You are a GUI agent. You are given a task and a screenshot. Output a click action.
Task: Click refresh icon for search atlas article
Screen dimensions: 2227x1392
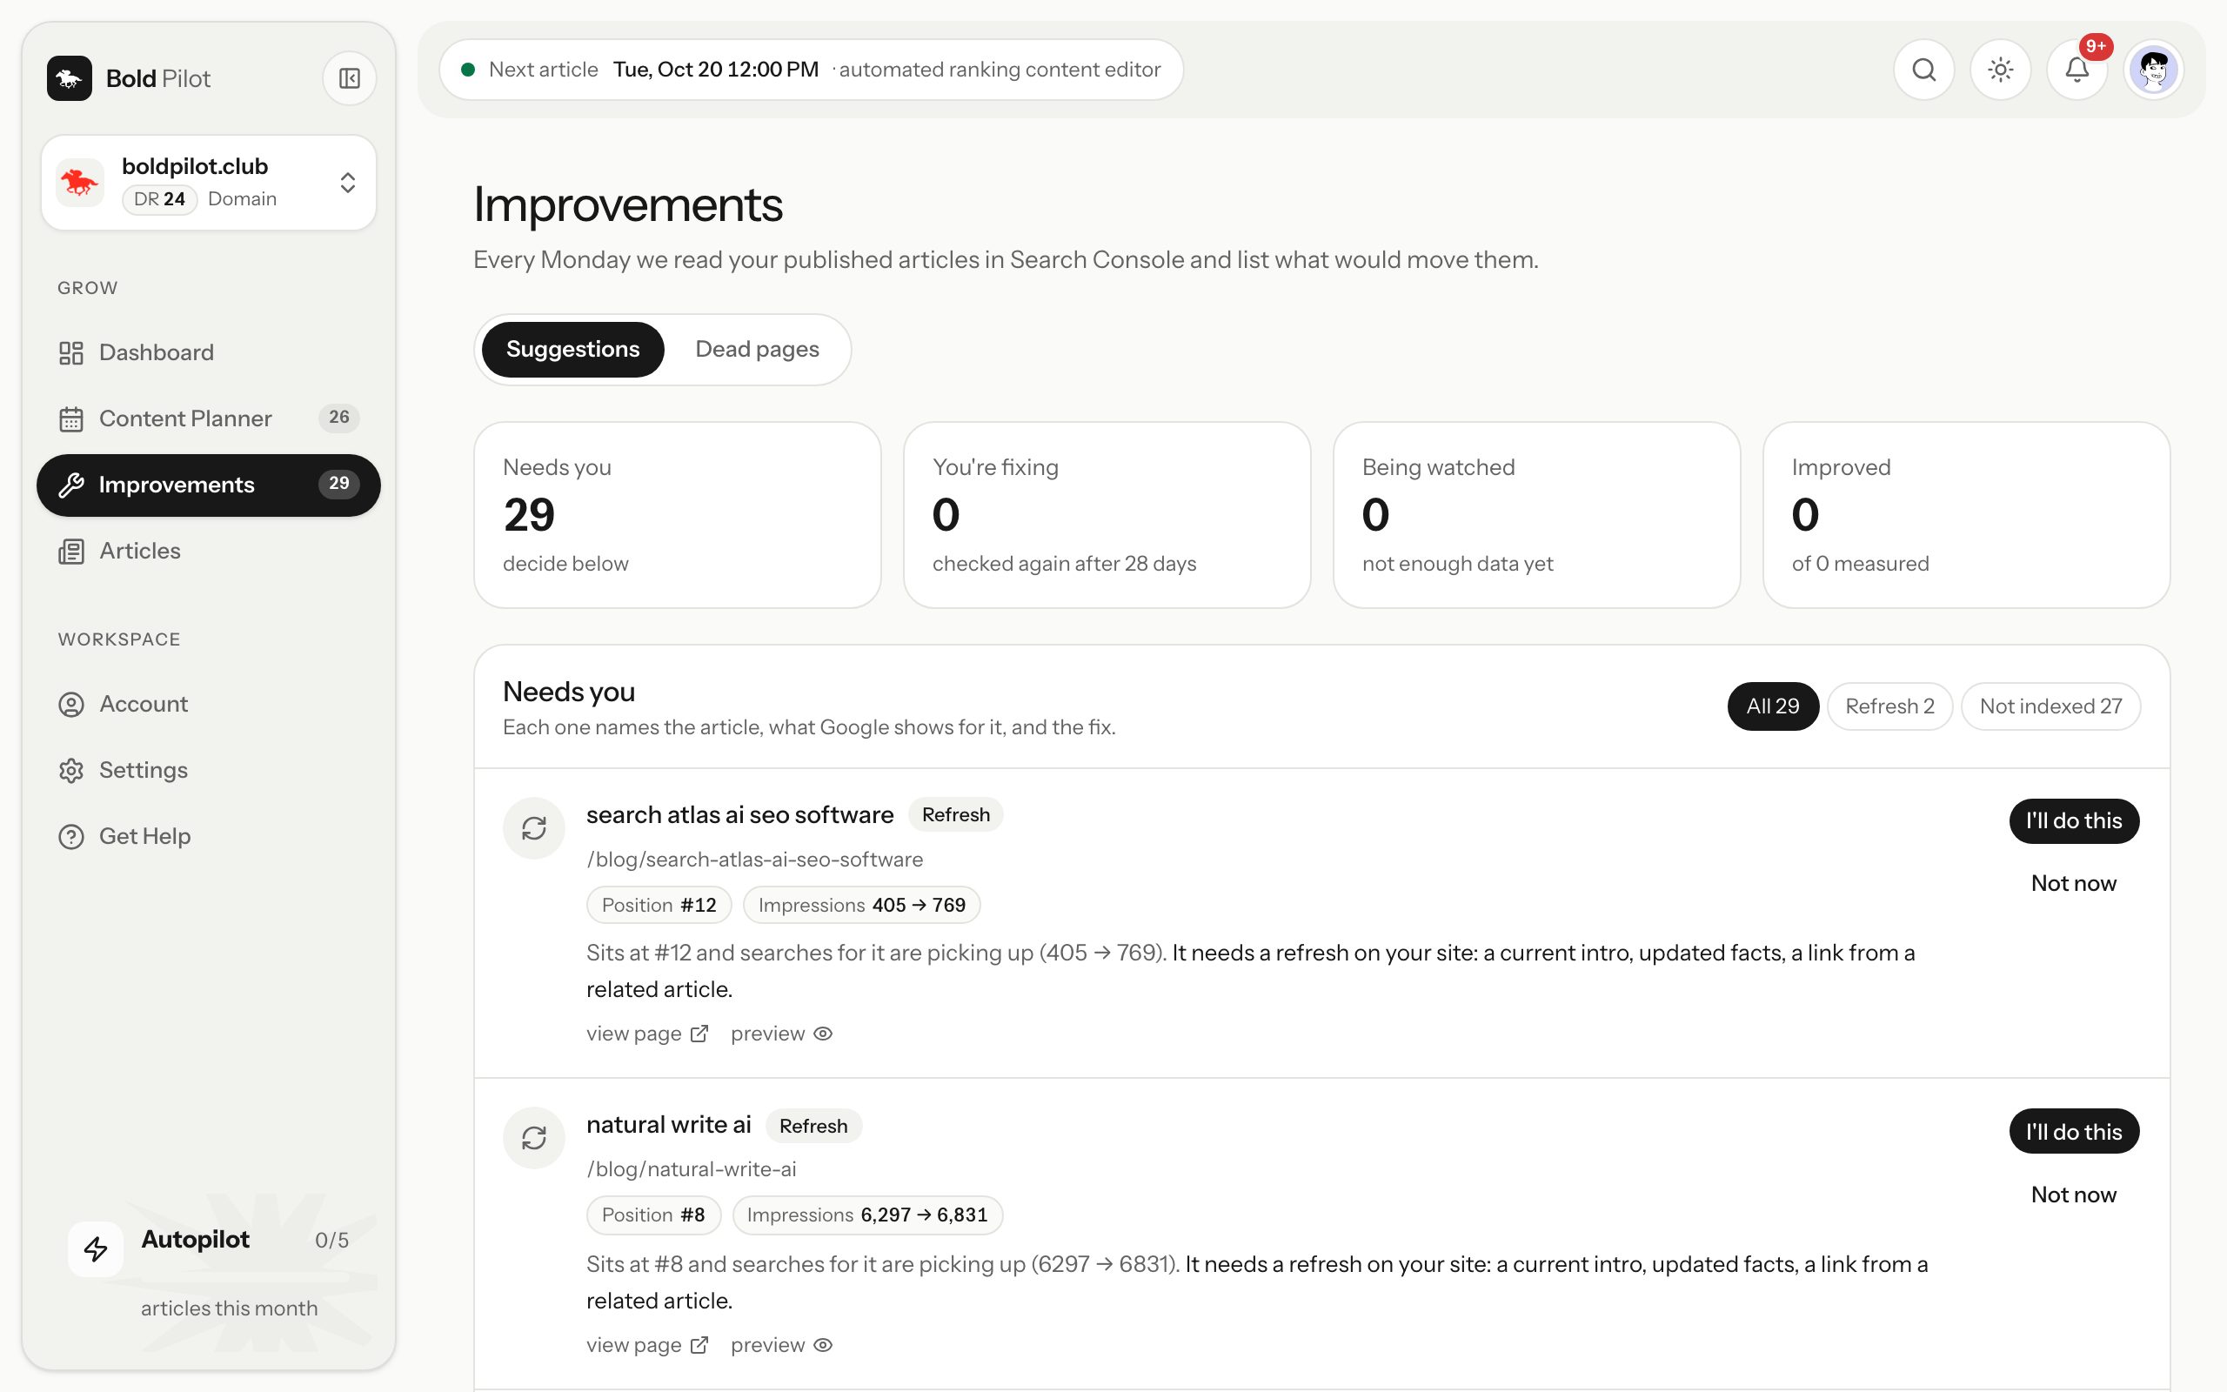coord(534,828)
